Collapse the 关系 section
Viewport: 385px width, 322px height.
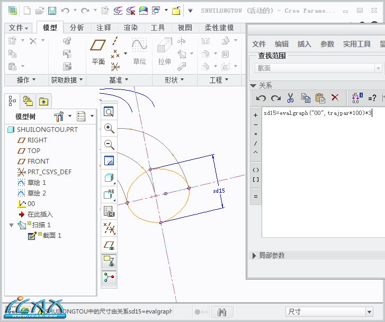[253, 85]
